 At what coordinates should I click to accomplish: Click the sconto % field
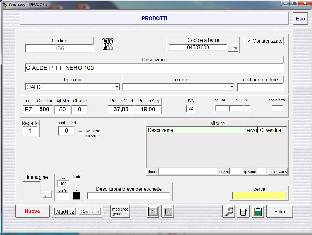click(x=247, y=108)
